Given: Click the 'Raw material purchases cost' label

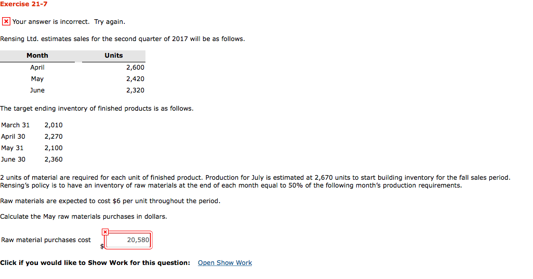Looking at the screenshot, I should click(x=46, y=240).
